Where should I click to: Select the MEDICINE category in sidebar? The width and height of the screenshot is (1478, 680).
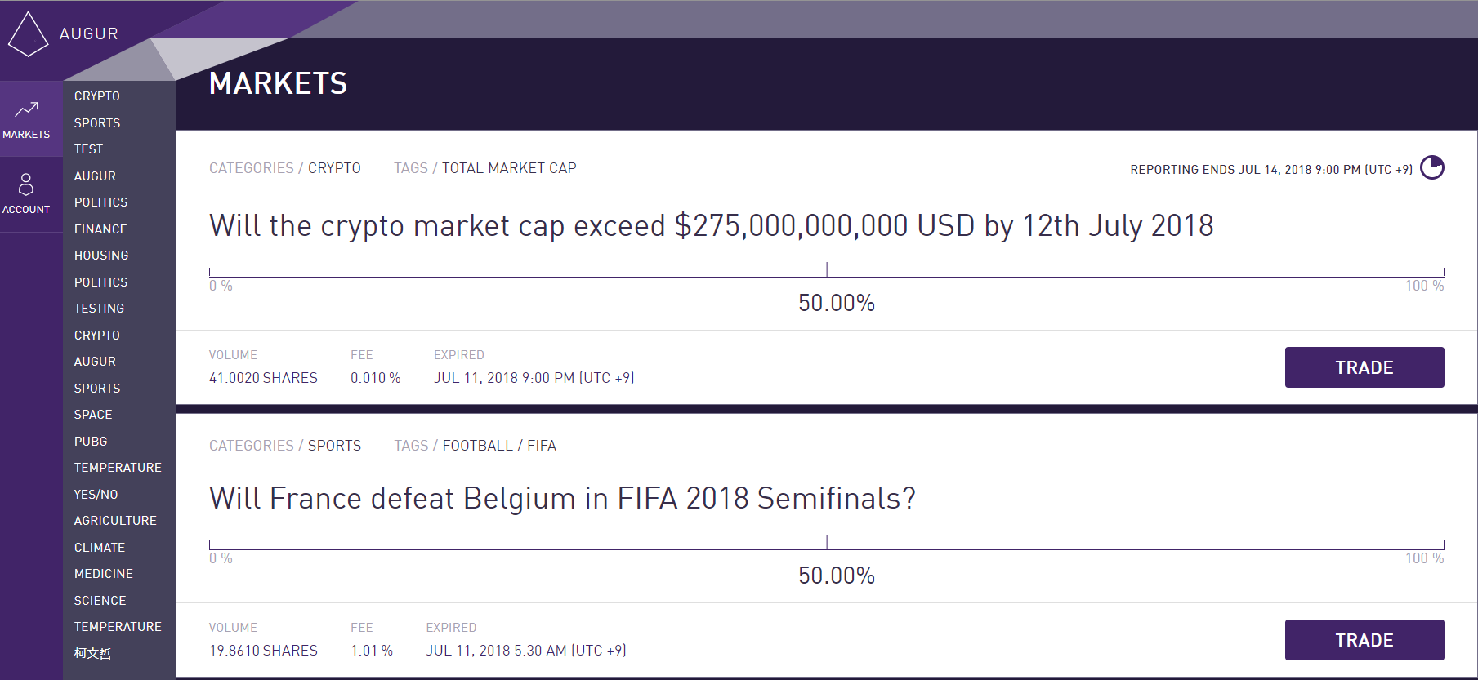coord(104,574)
